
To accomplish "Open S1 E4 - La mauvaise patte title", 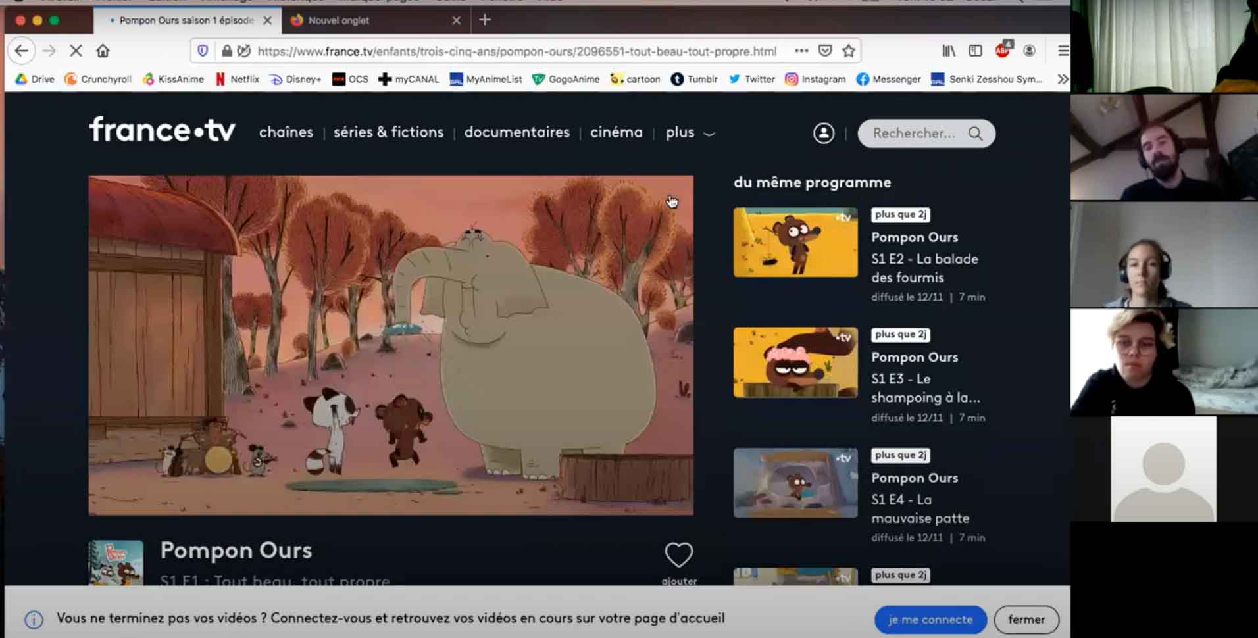I will click(920, 508).
